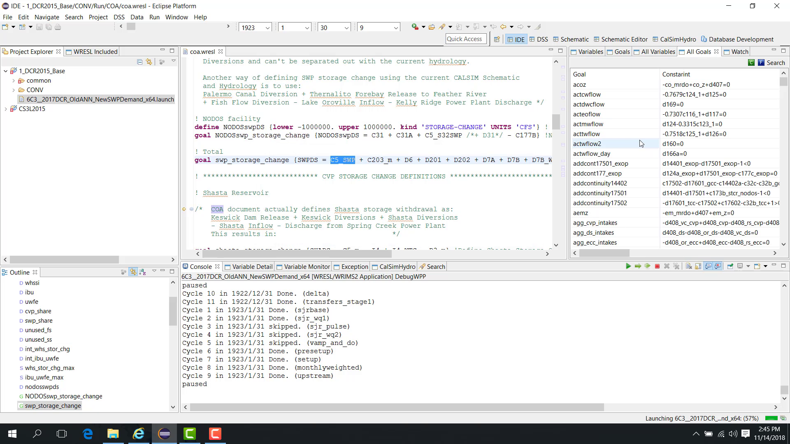Click the New file wizard icon
The image size is (790, 444).
[x=5, y=27]
